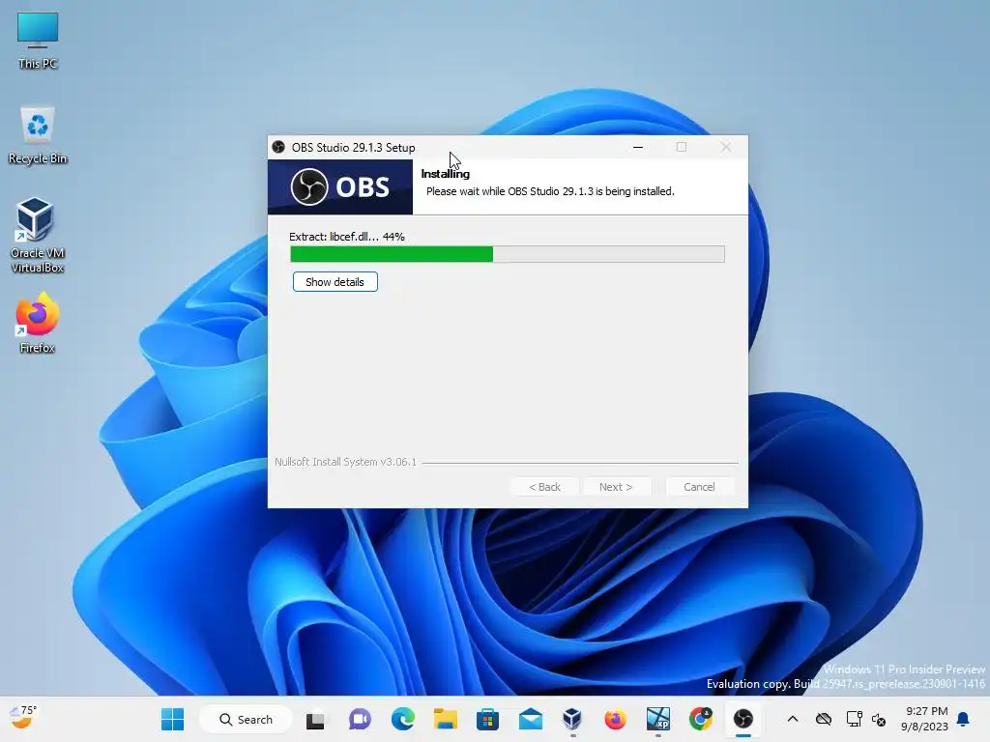The width and height of the screenshot is (990, 742).
Task: Open This PC desktop icon
Action: tap(38, 41)
